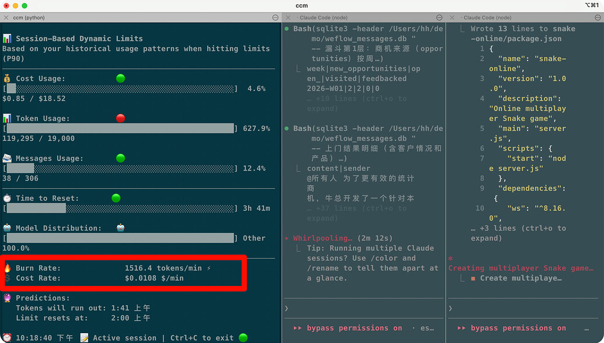Select the Claude Code (node) title above sqlite3 output
604x343 pixels.
tap(323, 17)
